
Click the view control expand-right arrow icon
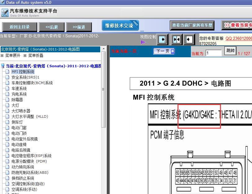(x=163, y=39)
